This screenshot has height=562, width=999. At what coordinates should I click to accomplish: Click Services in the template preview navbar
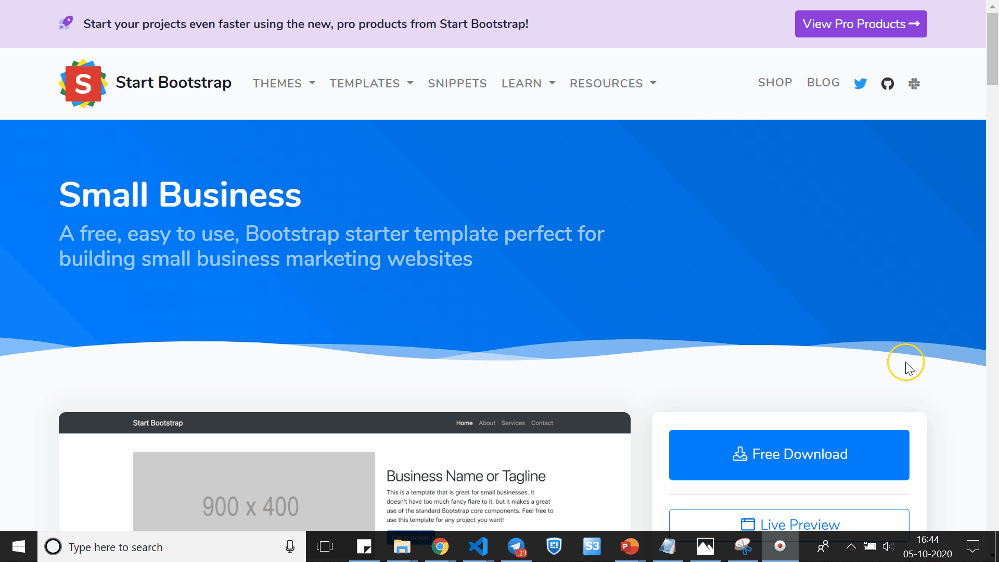point(513,423)
